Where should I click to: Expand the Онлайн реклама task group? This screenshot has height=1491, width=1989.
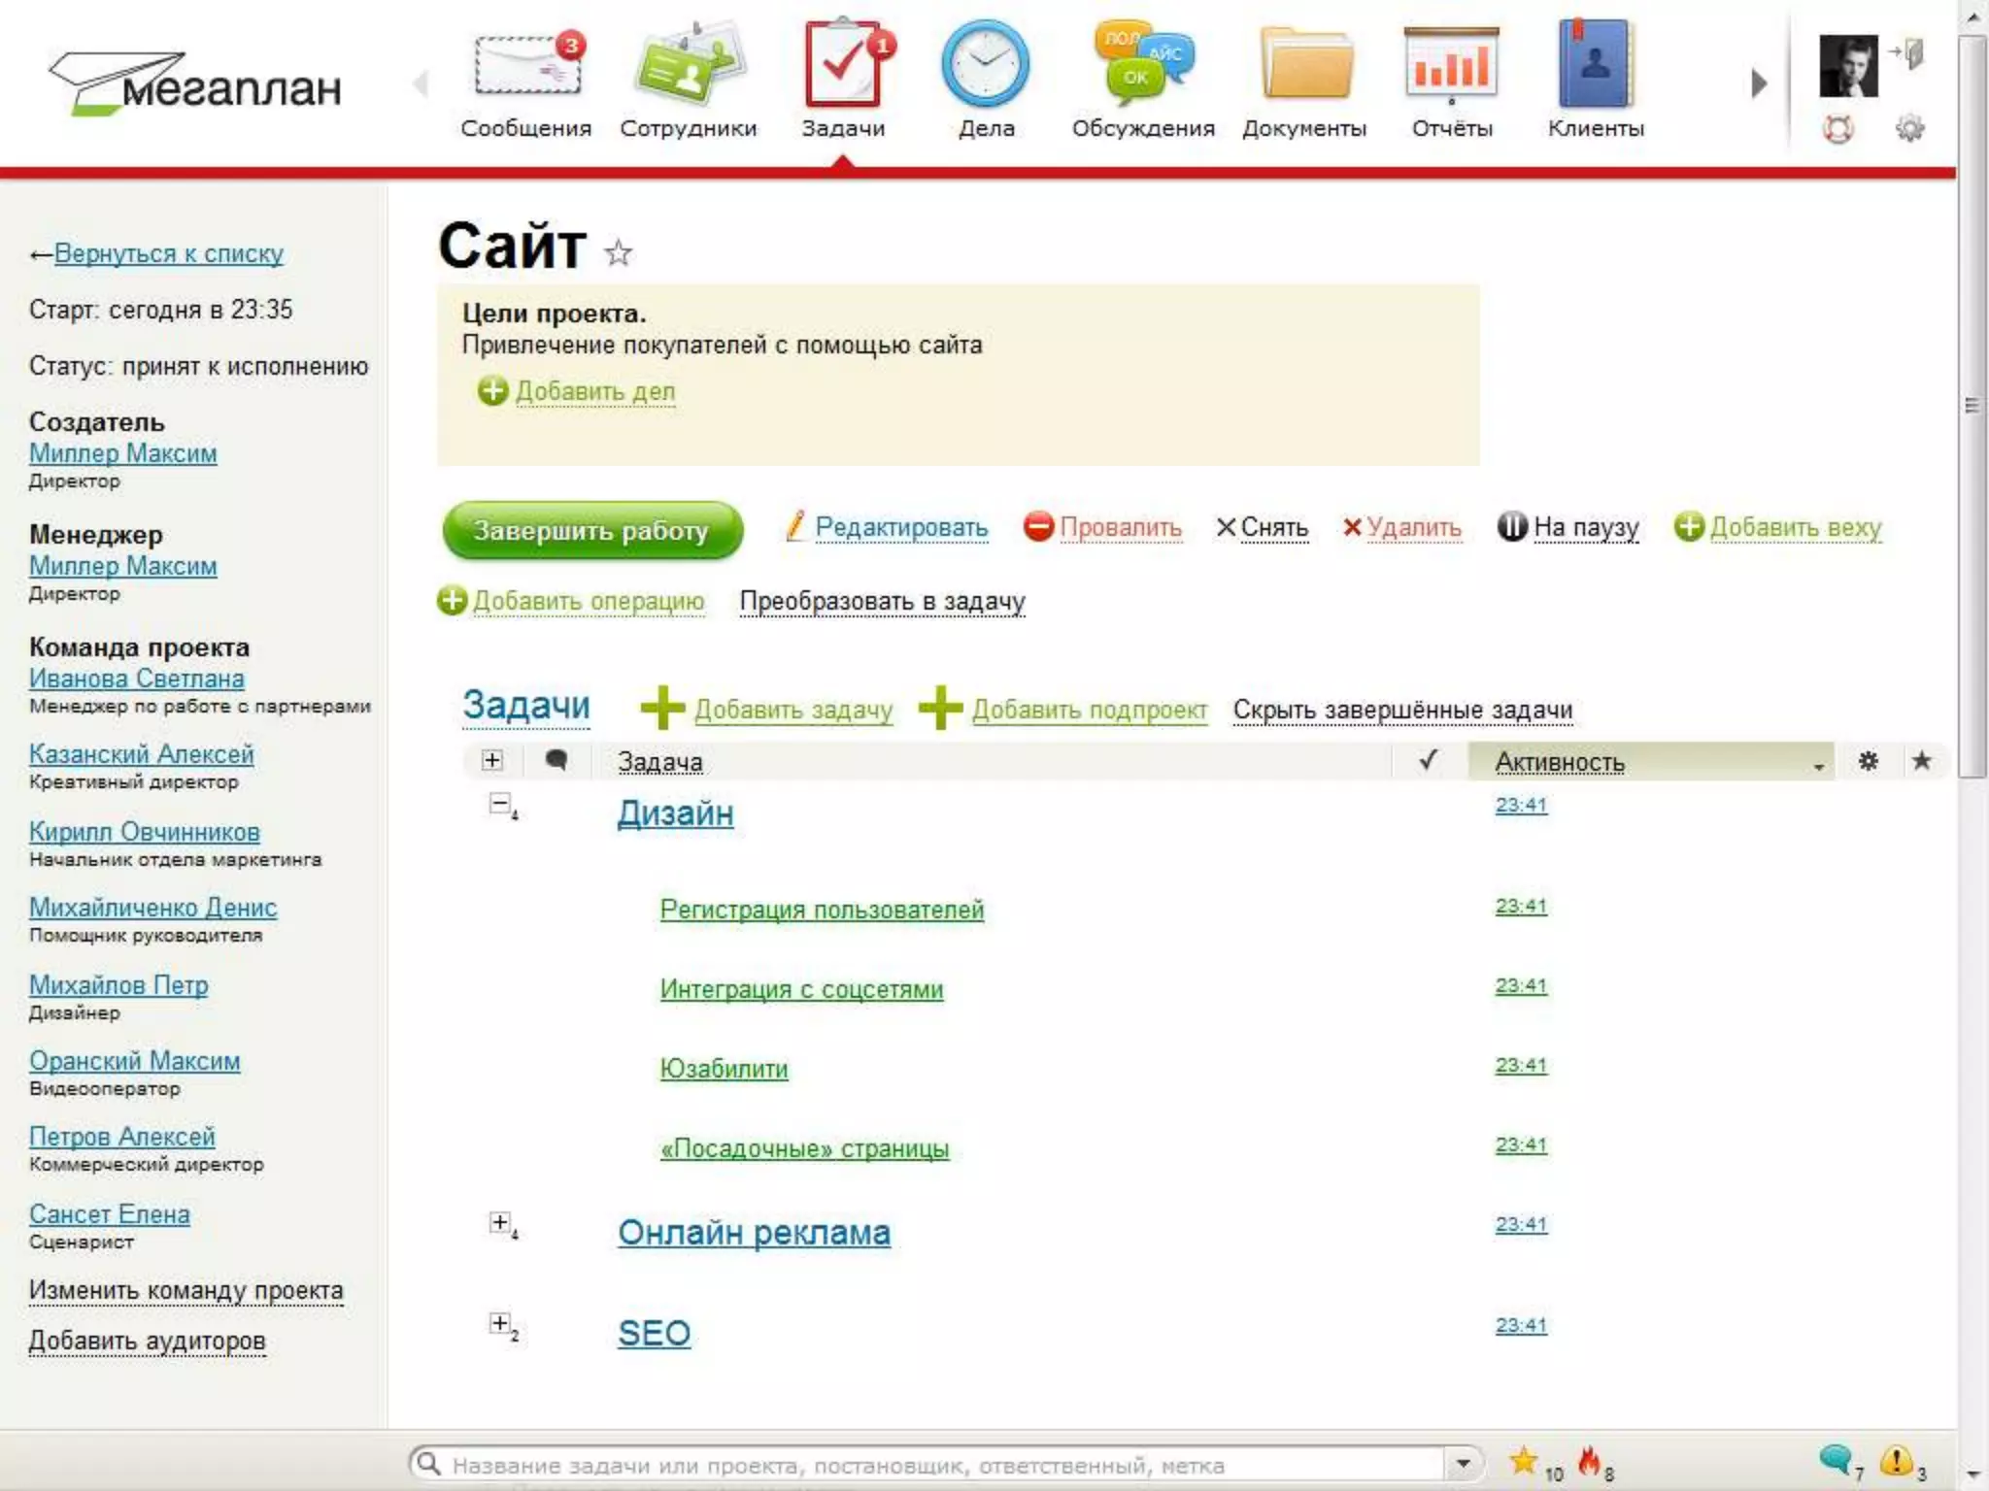click(x=499, y=1222)
